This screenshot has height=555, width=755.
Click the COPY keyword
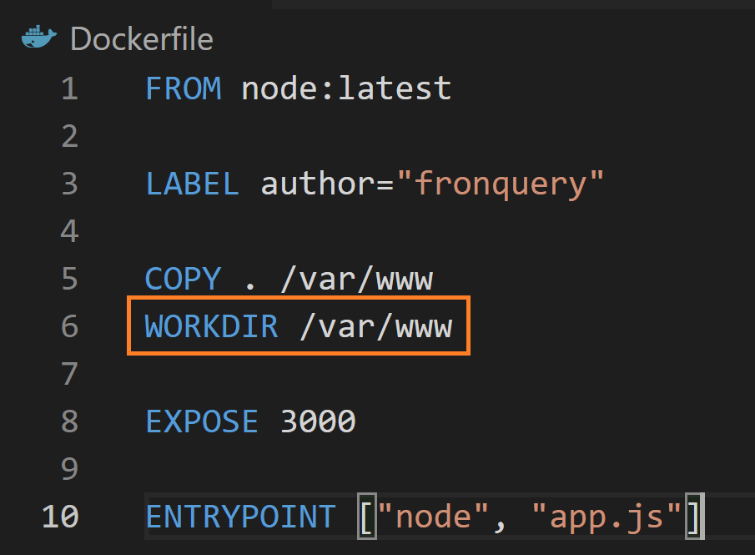[183, 279]
